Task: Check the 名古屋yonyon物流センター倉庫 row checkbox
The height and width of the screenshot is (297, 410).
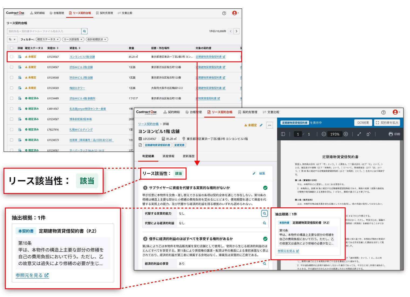Action: tap(12, 109)
